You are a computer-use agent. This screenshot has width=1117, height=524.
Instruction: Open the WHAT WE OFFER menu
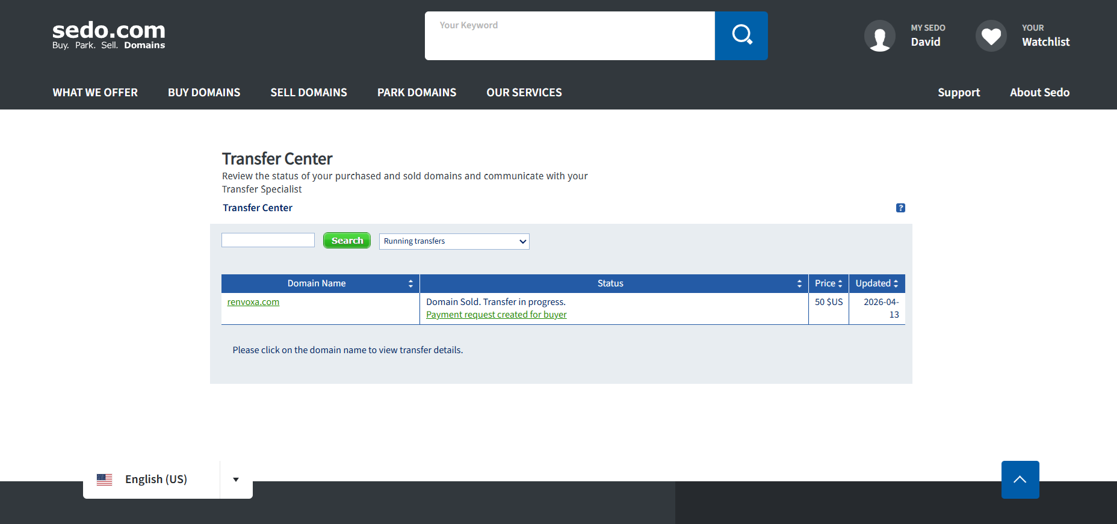(95, 93)
